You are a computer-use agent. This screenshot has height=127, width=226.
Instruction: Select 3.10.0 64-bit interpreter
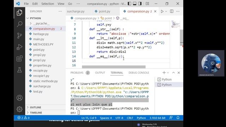click(x=157, y=118)
